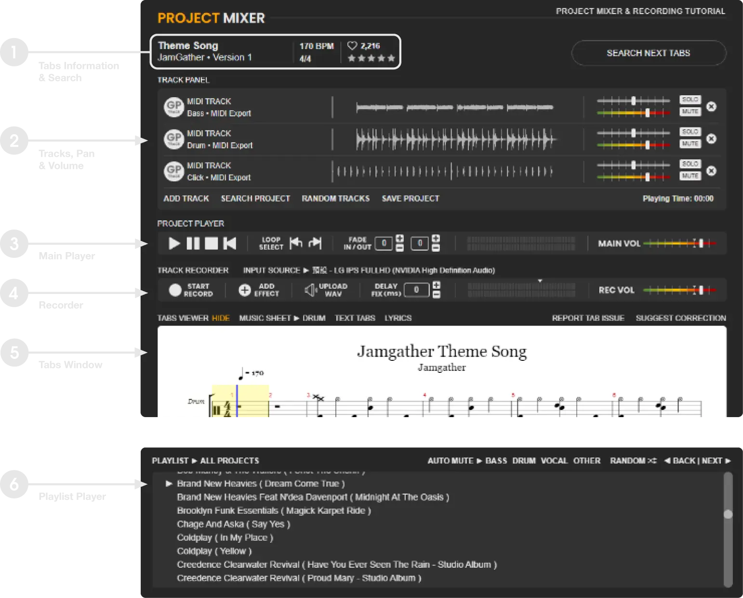Click the Search Next Tabs button
Image resolution: width=743 pixels, height=598 pixels.
pos(648,53)
